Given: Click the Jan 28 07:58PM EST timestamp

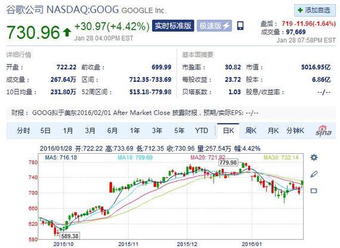Looking at the screenshot, I should click(306, 40).
